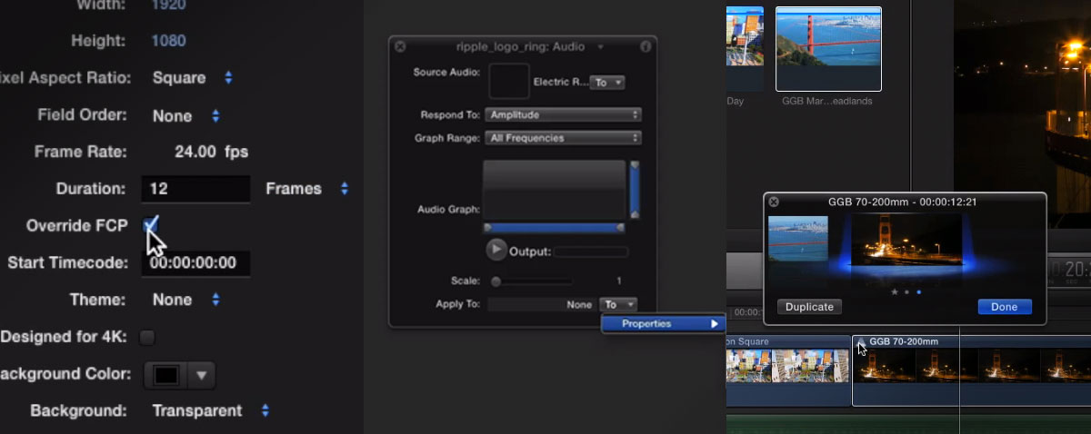This screenshot has height=434, width=1091.
Task: Close the GGB 70-200mm audition popup
Action: click(x=774, y=202)
